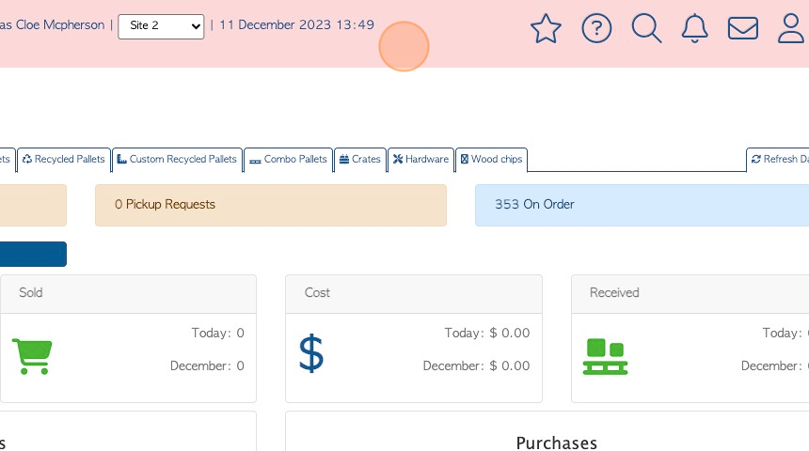Screen dimensions: 809x451
Task: Click the solid blue button below the banners
Action: (x=33, y=254)
